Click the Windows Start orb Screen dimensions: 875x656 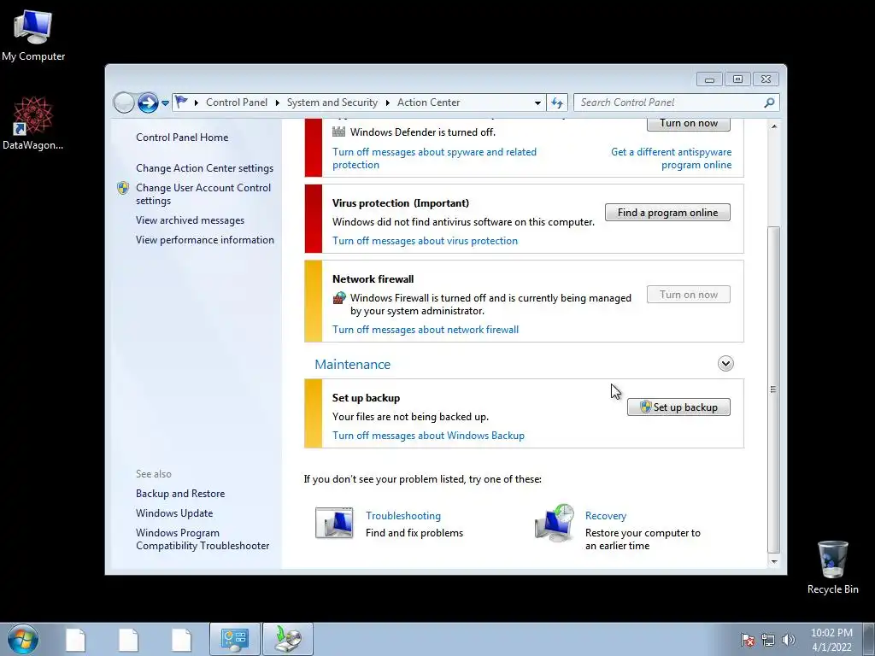(x=23, y=639)
